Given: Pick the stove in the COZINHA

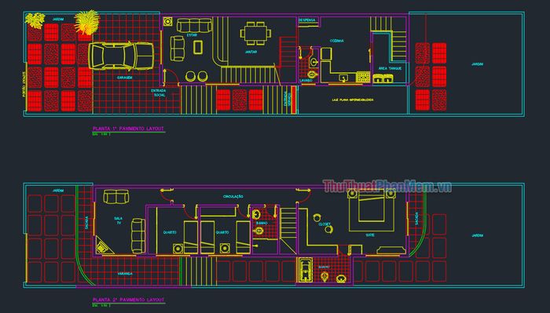Looking at the screenshot, I should pos(363,76).
